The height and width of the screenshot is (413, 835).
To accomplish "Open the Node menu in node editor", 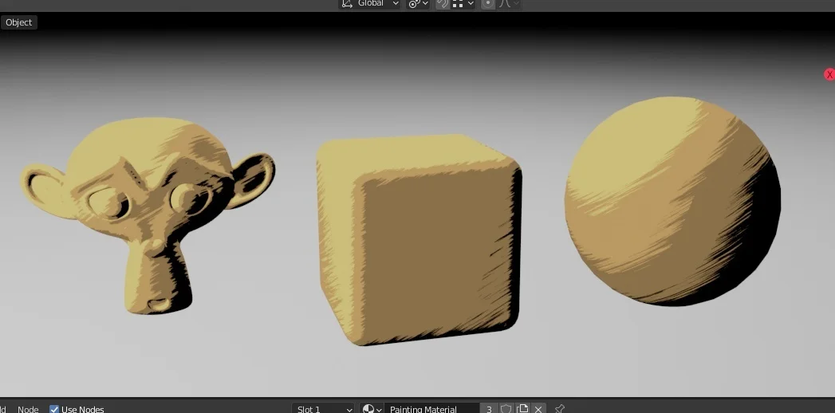I will point(28,409).
